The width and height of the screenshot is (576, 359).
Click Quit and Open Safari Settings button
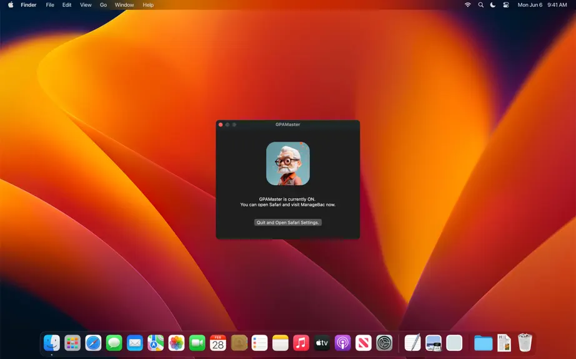pos(287,223)
